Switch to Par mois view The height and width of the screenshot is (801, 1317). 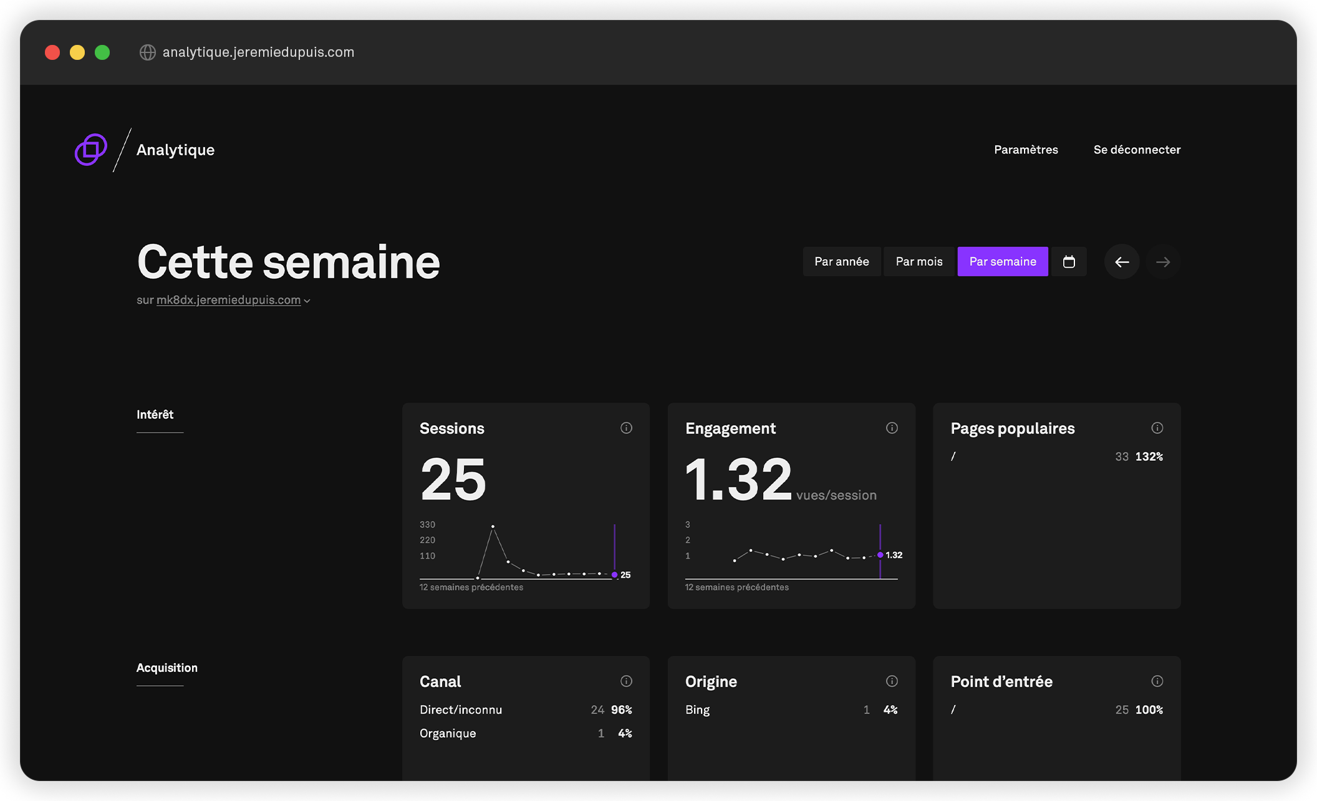point(919,261)
